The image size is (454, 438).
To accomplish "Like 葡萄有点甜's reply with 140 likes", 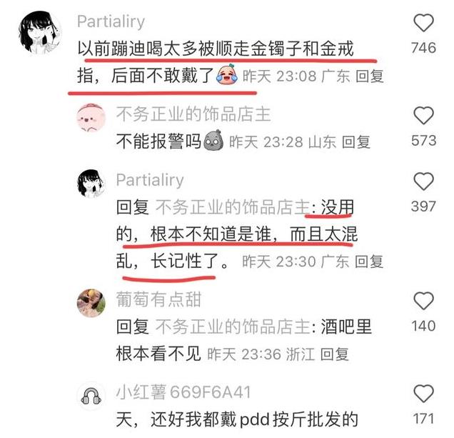I will [x=423, y=301].
